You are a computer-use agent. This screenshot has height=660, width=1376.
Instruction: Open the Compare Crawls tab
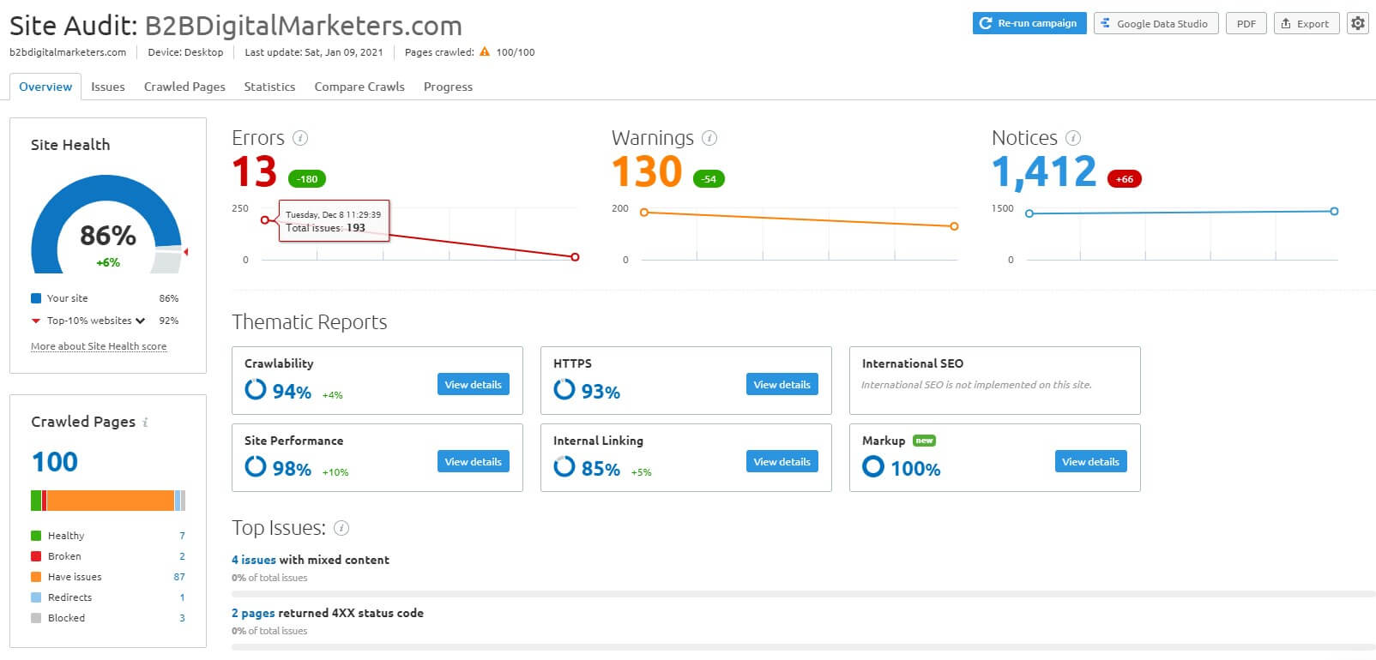pos(359,87)
